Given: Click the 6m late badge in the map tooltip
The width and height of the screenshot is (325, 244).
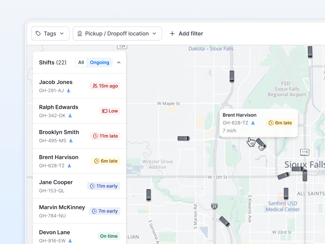Looking at the screenshot, I should 280,123.
